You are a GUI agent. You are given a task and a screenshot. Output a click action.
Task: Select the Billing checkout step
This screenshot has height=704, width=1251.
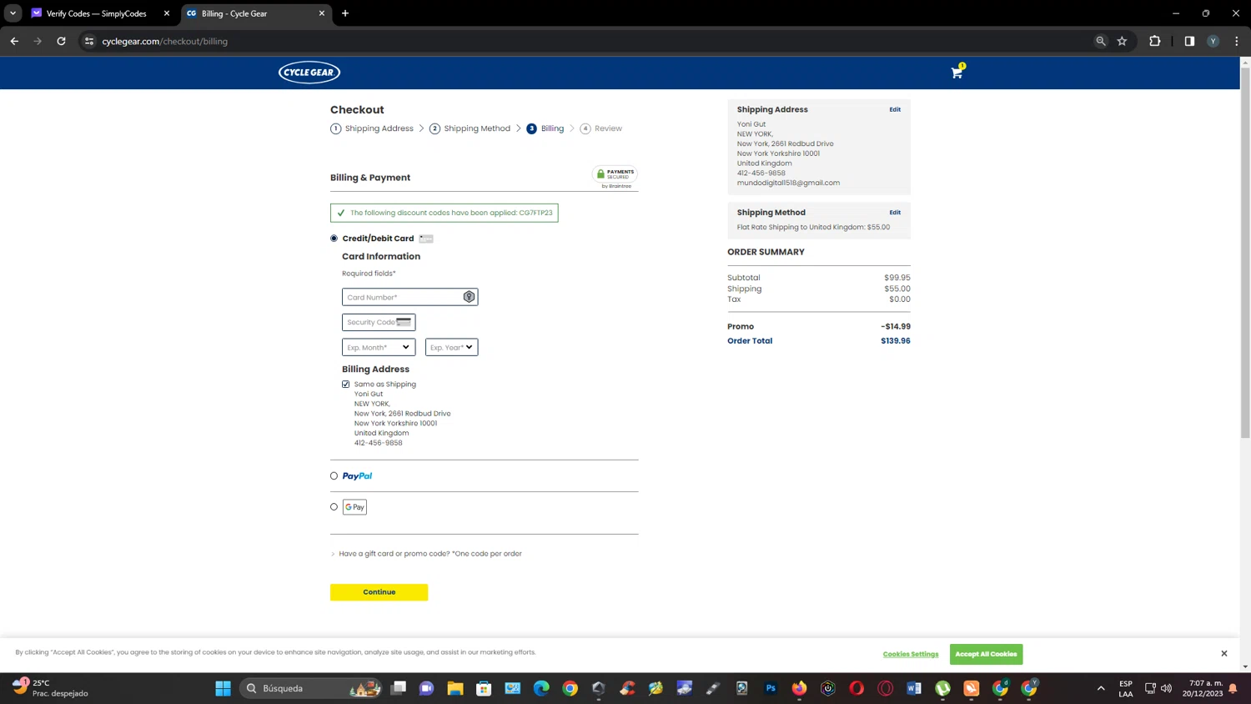(545, 128)
